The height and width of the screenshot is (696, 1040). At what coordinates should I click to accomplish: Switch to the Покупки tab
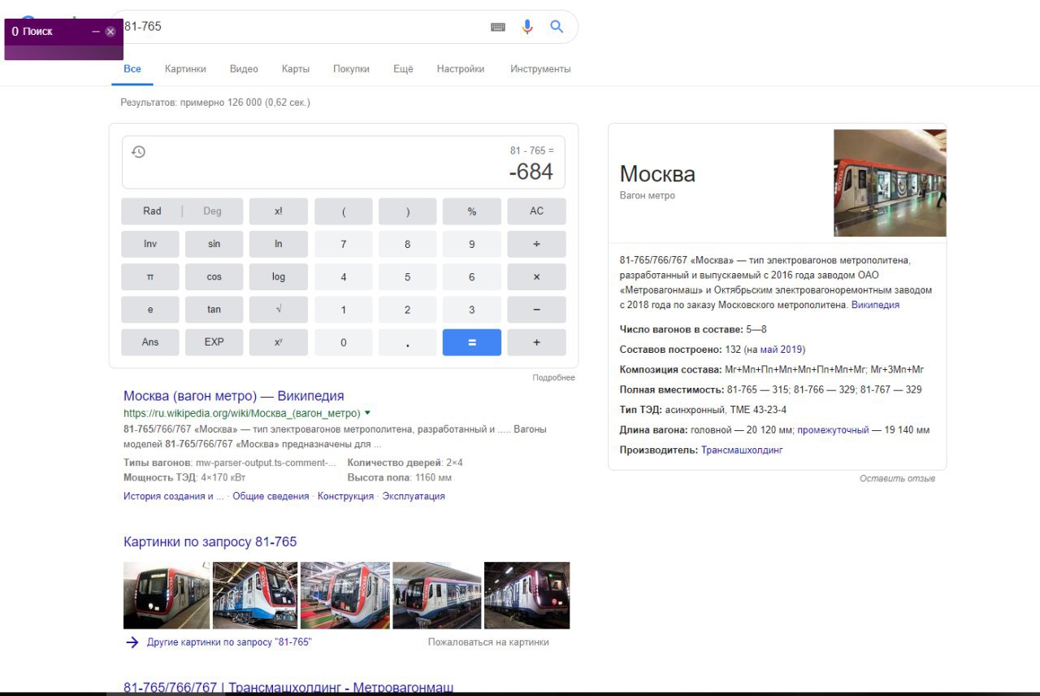click(351, 69)
